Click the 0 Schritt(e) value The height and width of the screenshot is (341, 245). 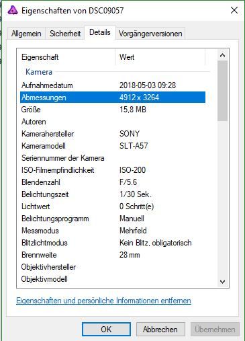click(x=136, y=206)
